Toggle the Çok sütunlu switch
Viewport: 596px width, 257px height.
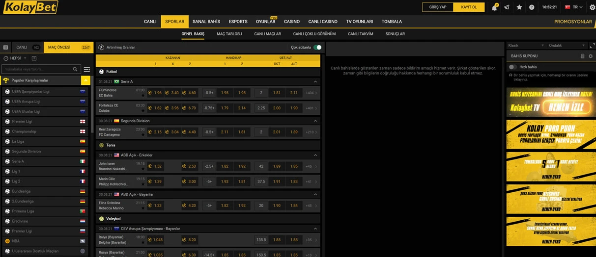(x=317, y=48)
